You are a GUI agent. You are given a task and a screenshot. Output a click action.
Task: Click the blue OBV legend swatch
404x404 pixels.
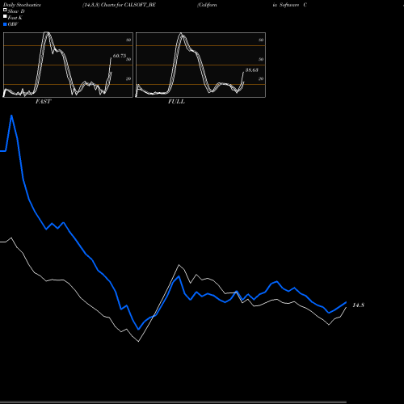(5, 24)
